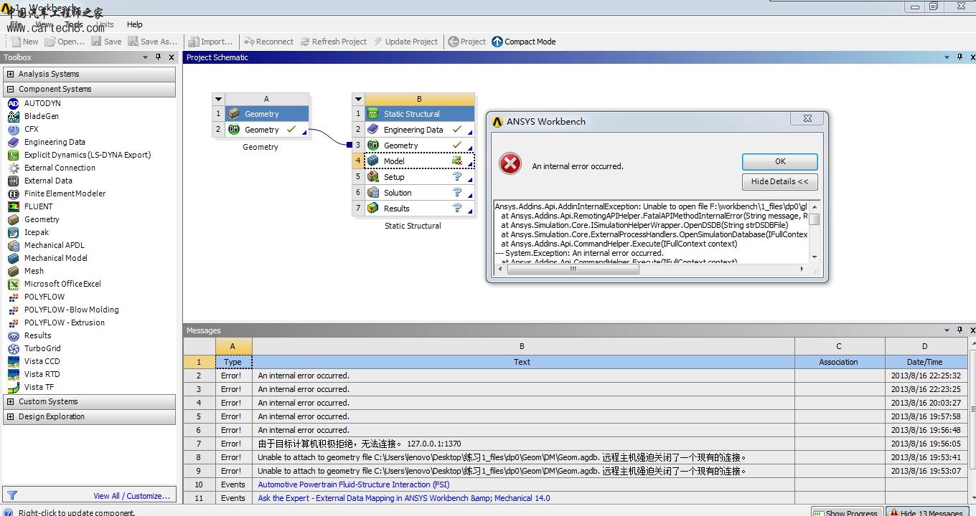Select the Vista RTD icon
Image resolution: width=976 pixels, height=516 pixels.
(x=13, y=374)
